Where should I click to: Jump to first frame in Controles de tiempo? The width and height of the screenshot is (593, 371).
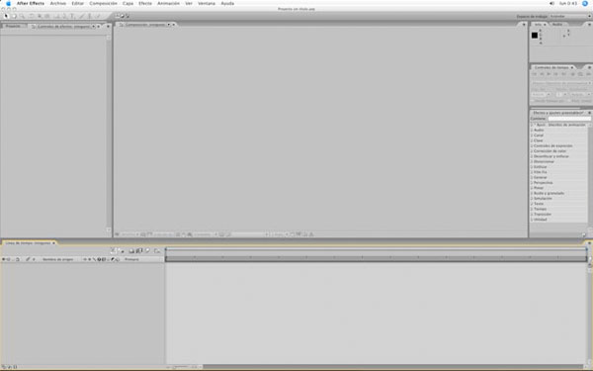(535, 74)
